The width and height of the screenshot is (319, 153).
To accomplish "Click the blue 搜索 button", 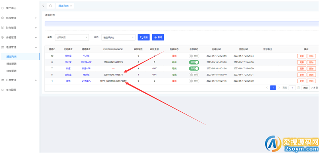I will 144,37.
